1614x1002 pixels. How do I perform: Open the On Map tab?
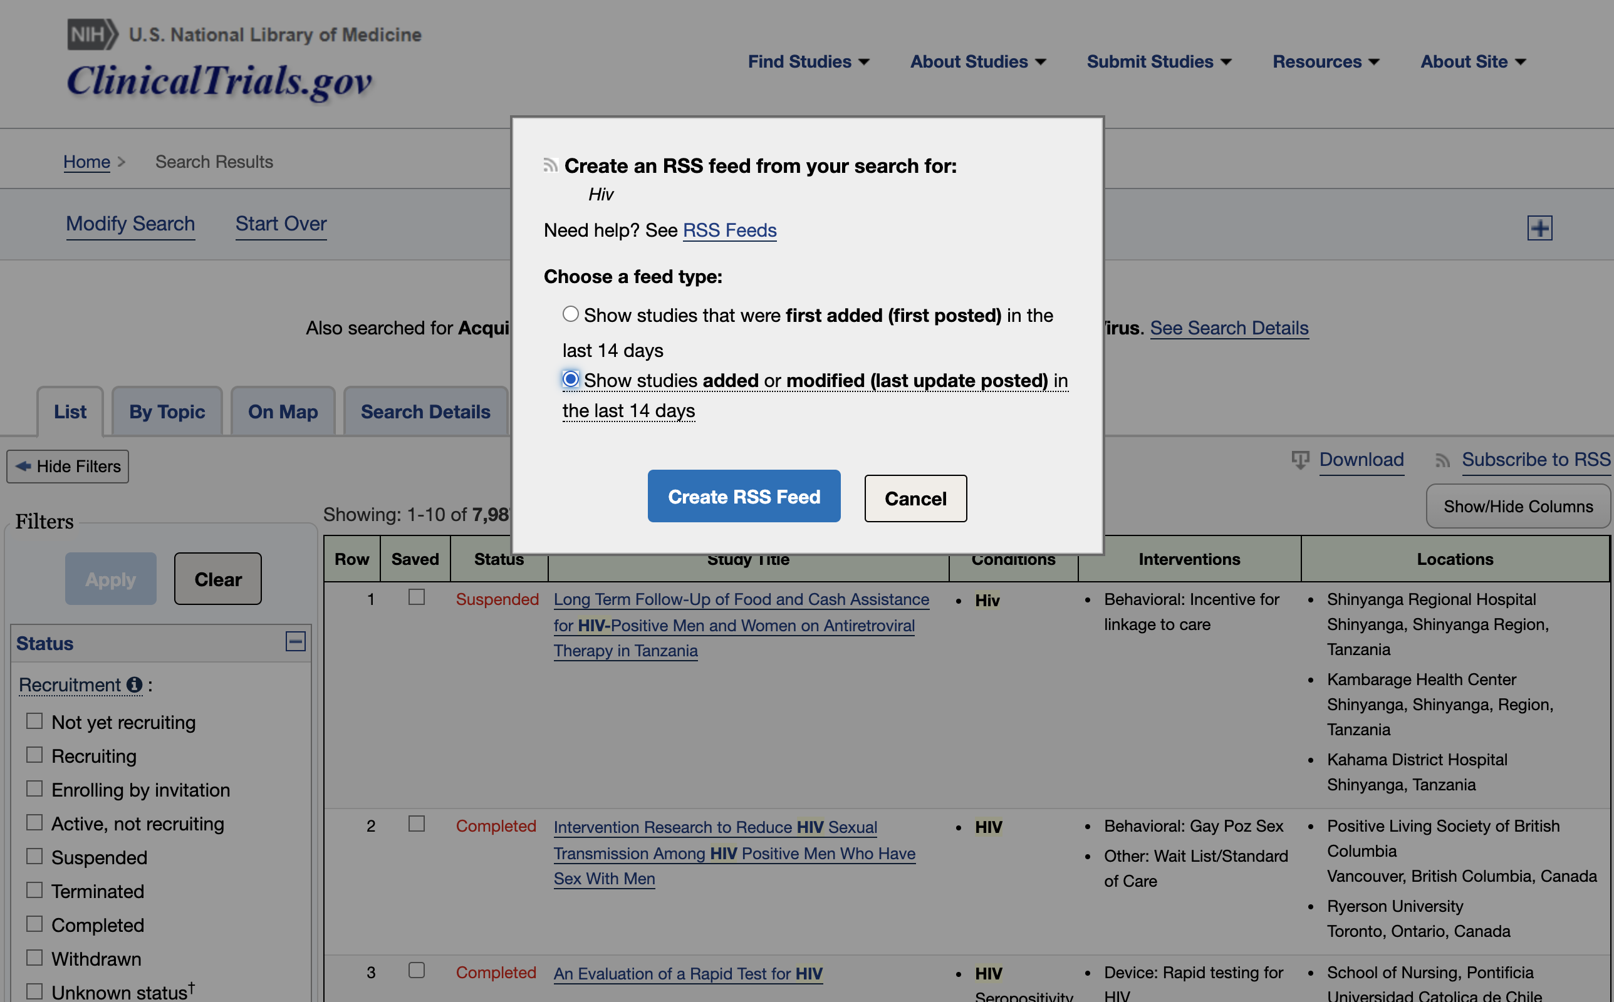click(283, 411)
